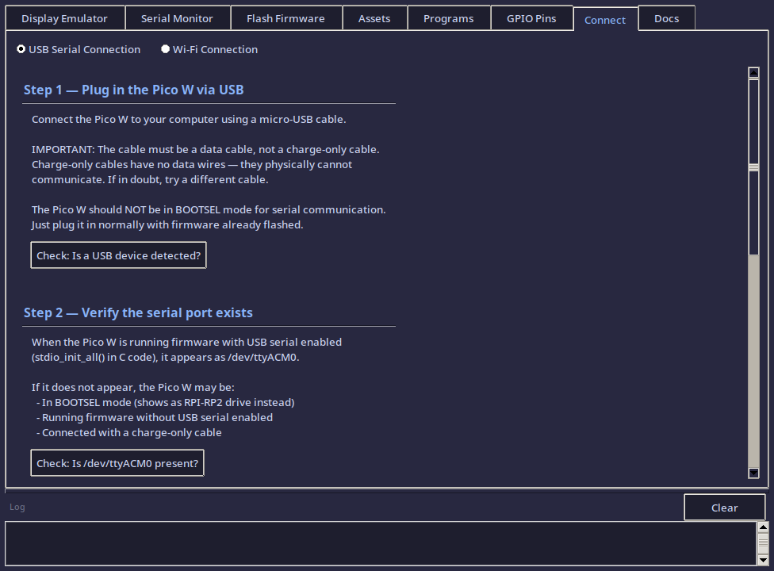Screen dimensions: 774x571
Task: Click the main scrollbar down arrow
Action: [x=753, y=474]
